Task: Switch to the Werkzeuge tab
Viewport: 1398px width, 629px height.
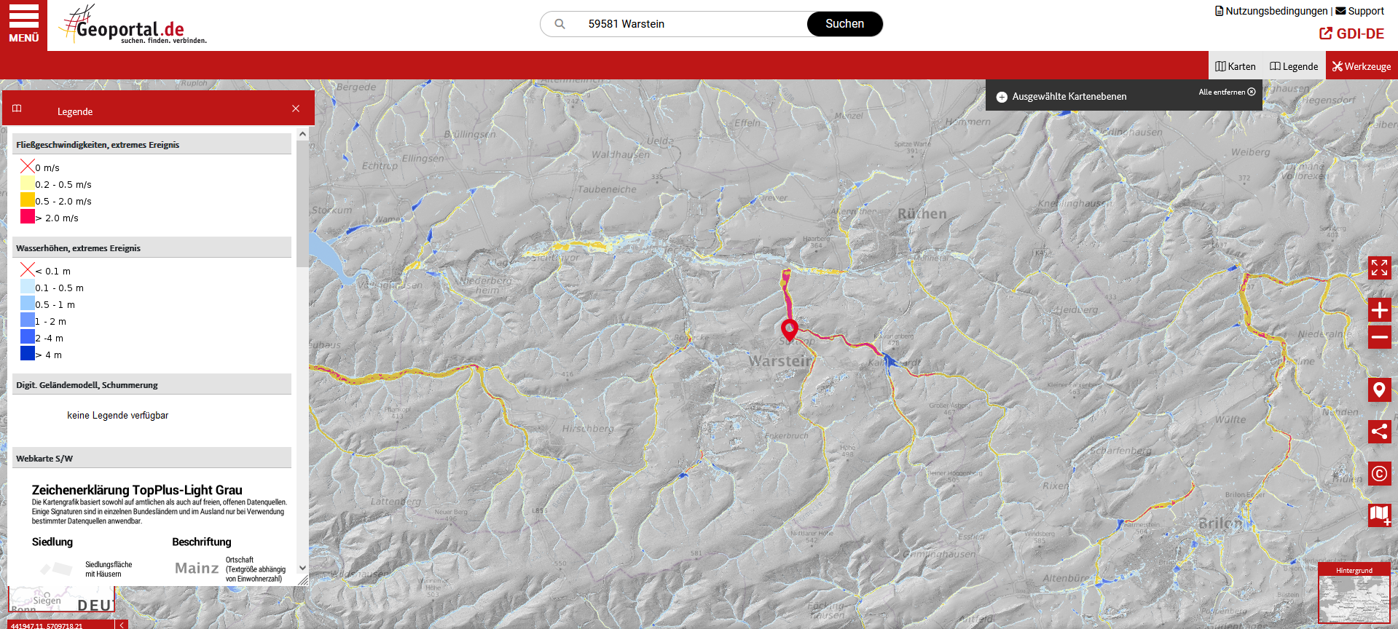Action: click(1361, 66)
